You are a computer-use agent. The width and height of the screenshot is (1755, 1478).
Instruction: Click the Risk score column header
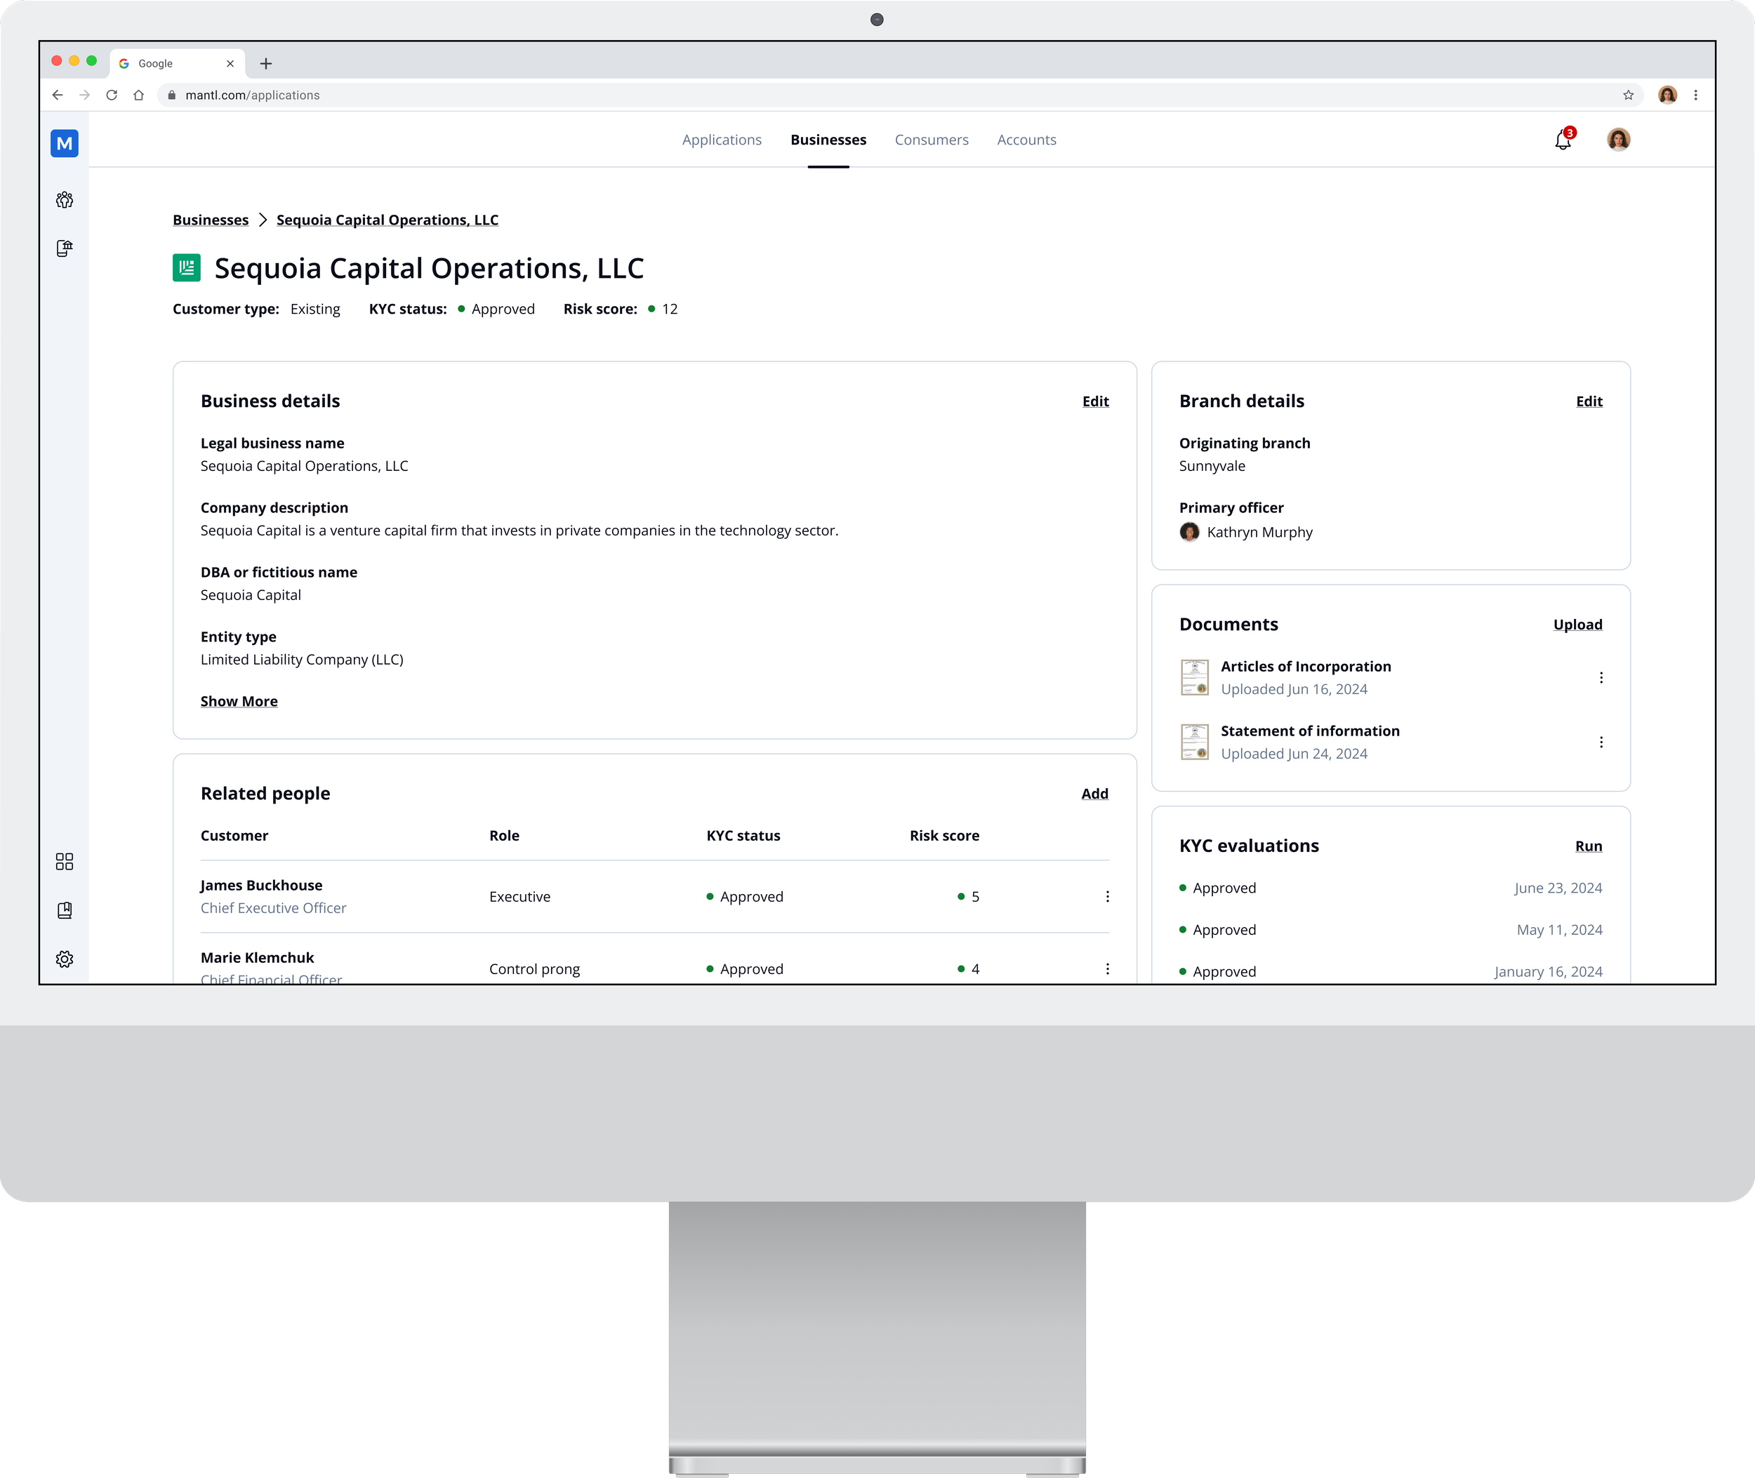coord(945,835)
